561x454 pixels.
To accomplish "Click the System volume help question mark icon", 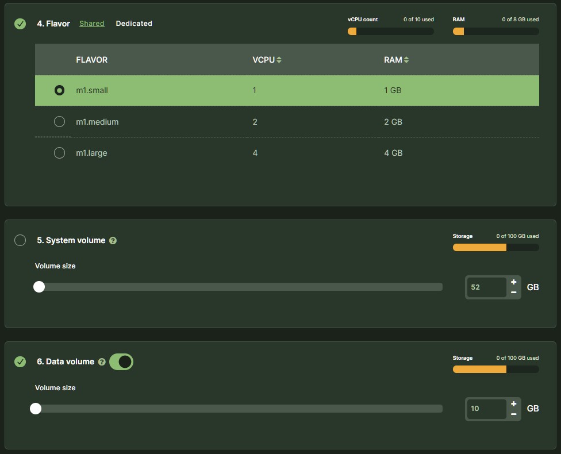I will pos(113,241).
